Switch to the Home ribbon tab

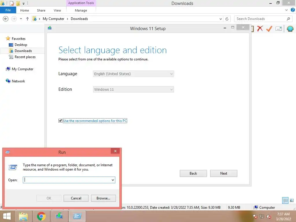(25, 10)
